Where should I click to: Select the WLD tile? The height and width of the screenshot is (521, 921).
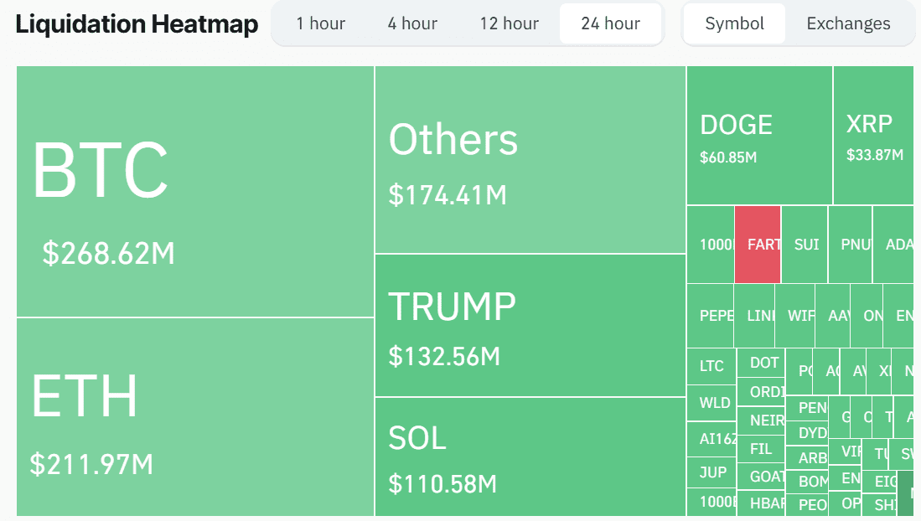710,403
